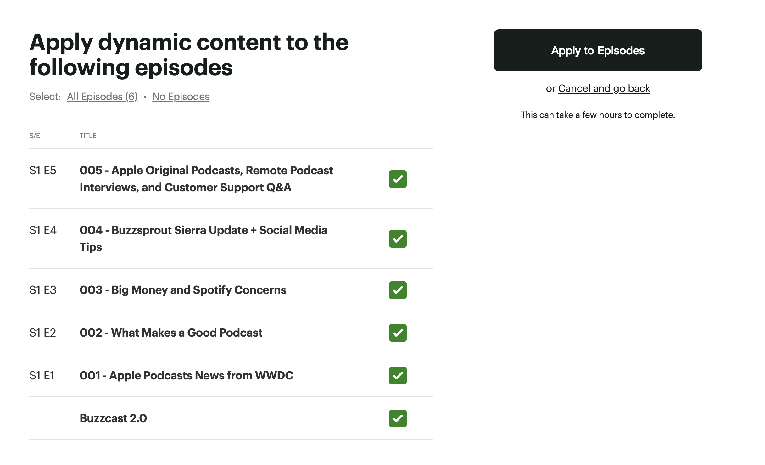Image resolution: width=765 pixels, height=465 pixels.
Task: Click 002 What Makes a Good Podcast title
Action: point(171,333)
